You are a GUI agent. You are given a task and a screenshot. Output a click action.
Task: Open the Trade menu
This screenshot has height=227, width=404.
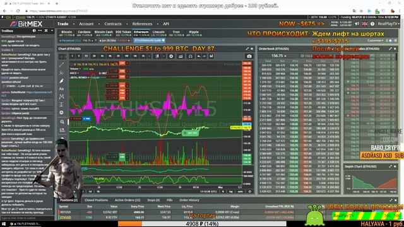[x=63, y=24]
